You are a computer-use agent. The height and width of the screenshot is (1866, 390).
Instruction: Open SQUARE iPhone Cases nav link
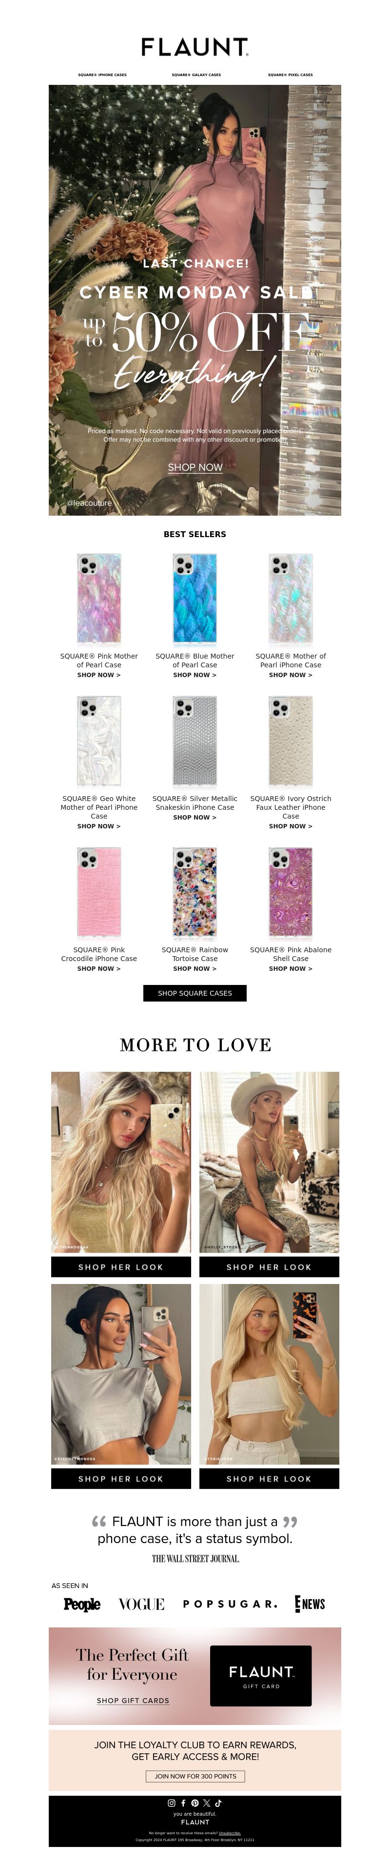[x=102, y=75]
